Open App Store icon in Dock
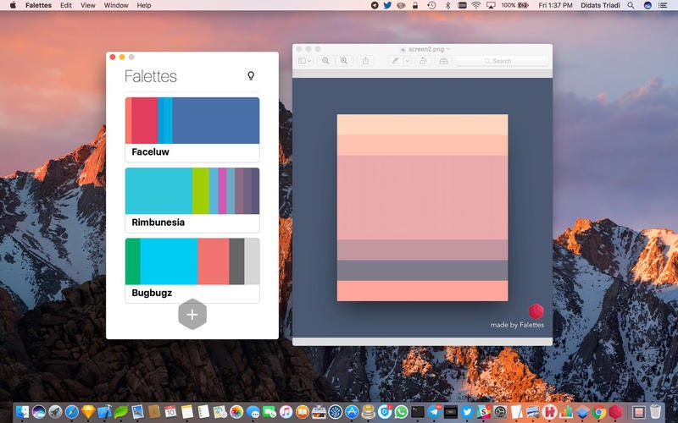Screen dimensions: 678x423 pyautogui.click(x=352, y=412)
